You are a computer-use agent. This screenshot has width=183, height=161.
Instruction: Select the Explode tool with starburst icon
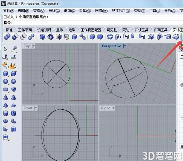pyautogui.click(x=13, y=66)
